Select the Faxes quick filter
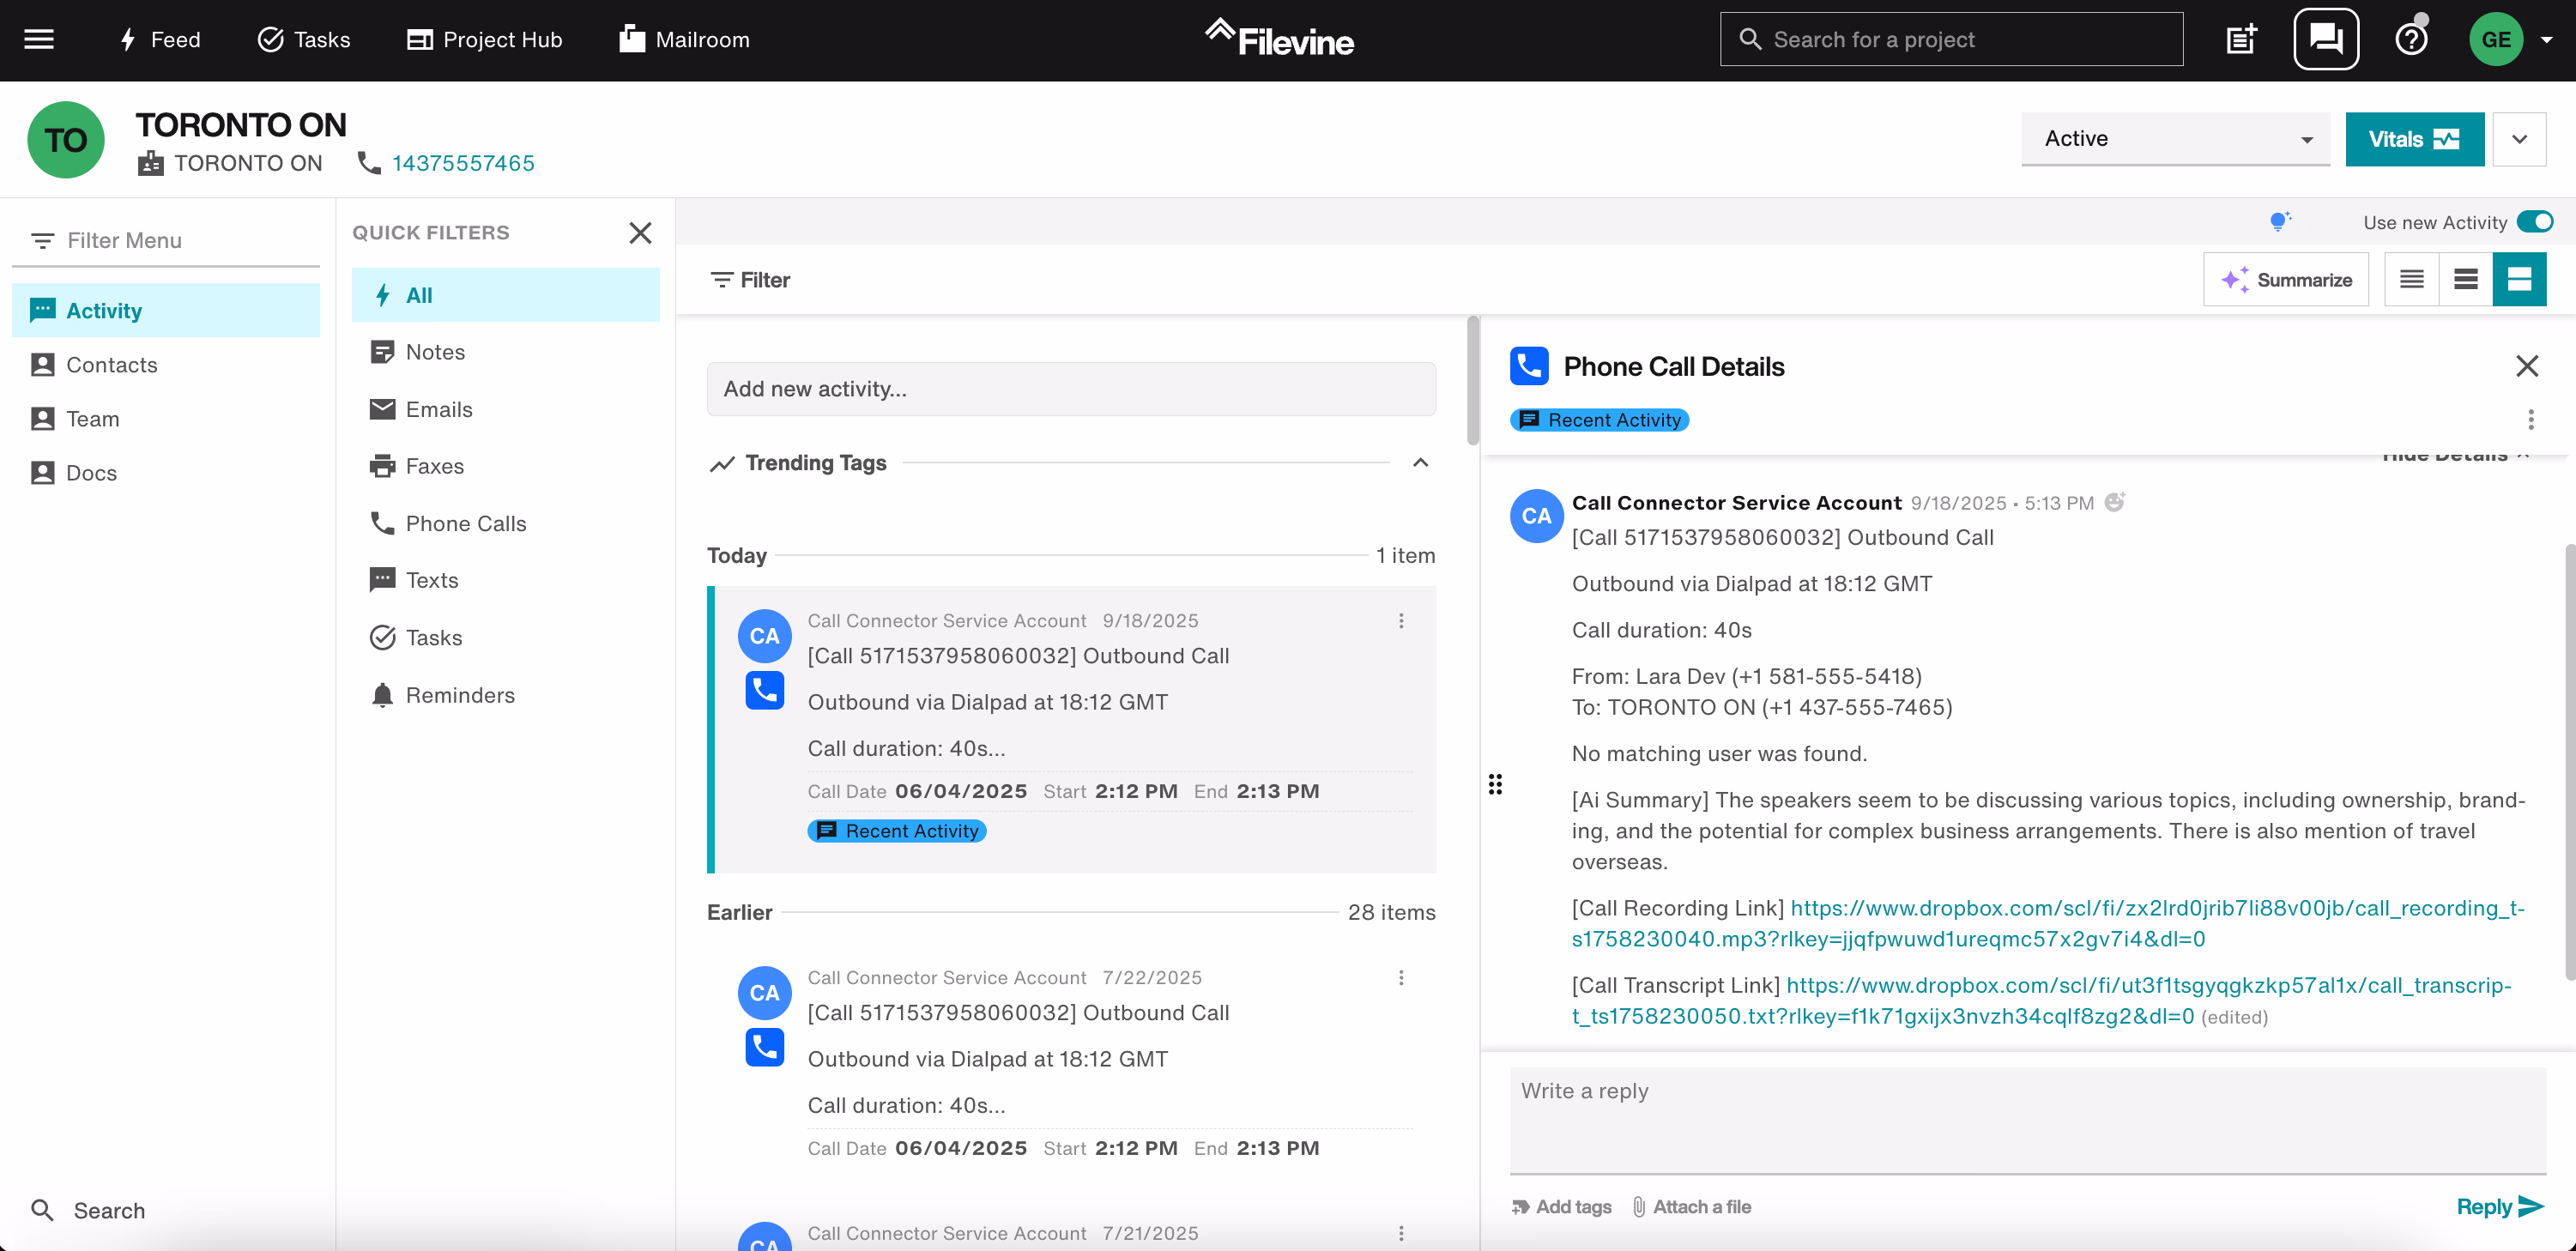Viewport: 2576px width, 1251px height. click(x=438, y=465)
